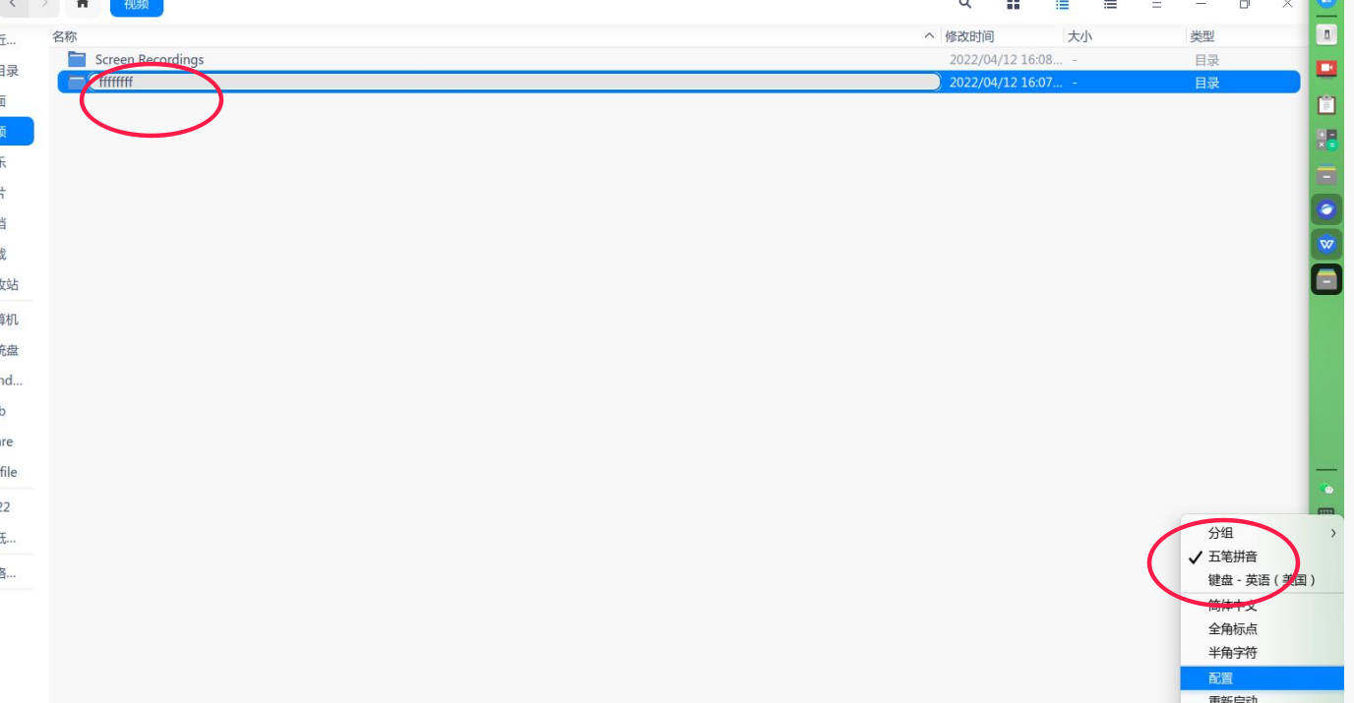Click the active file manager dock icon
The height and width of the screenshot is (703, 1354).
[1326, 279]
